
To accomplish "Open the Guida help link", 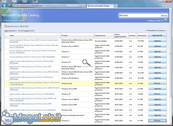I will [x=21, y=21].
